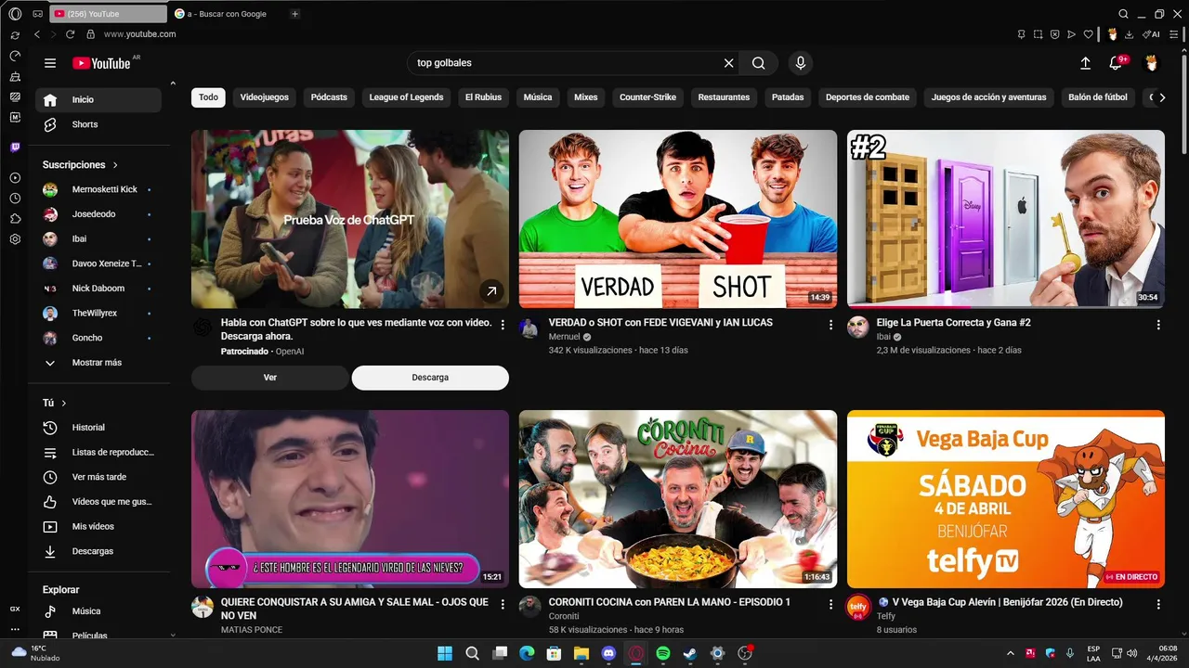Open the YouTube hamburger guide menu
Screen dimensions: 1189x668
(50, 63)
